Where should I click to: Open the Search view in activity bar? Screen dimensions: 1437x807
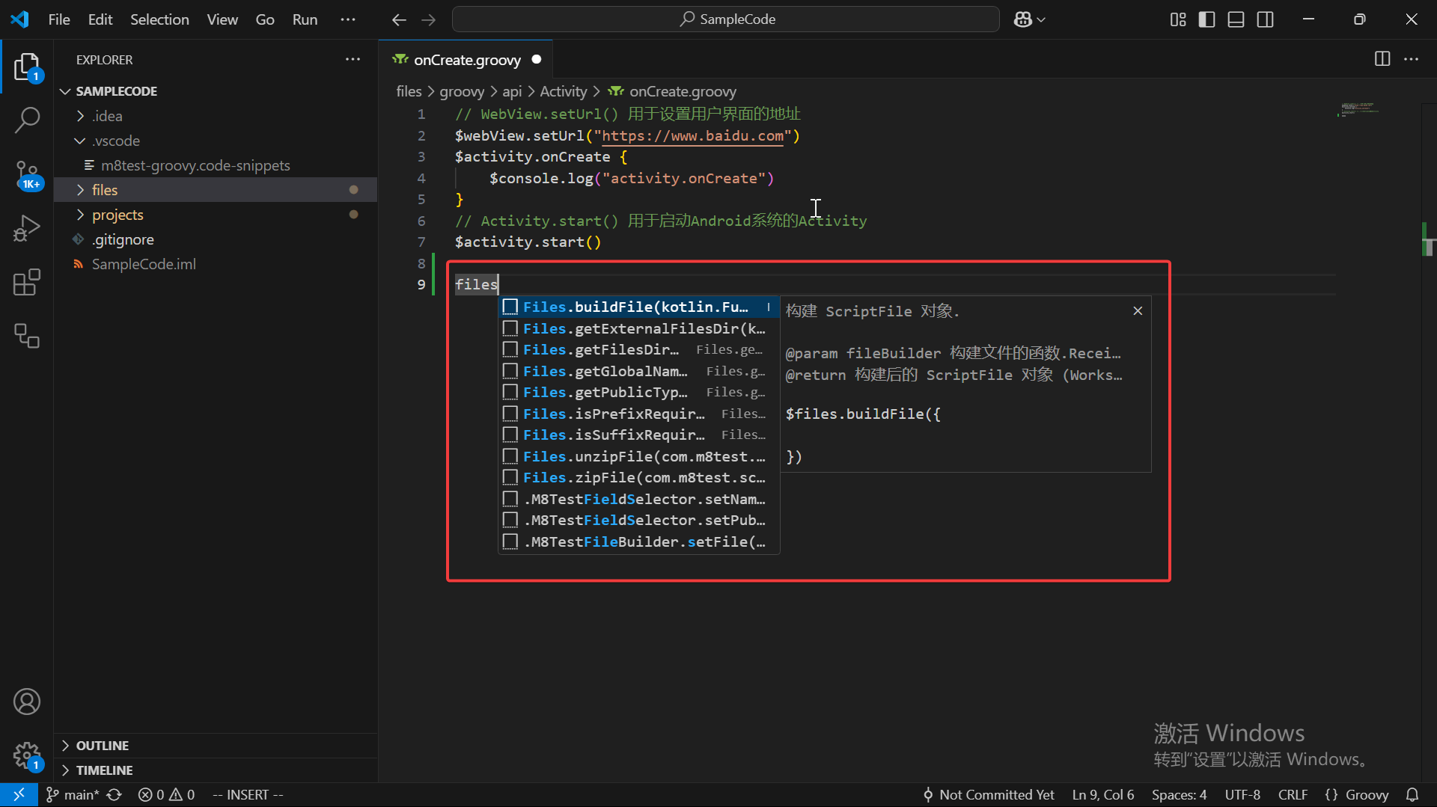tap(27, 120)
